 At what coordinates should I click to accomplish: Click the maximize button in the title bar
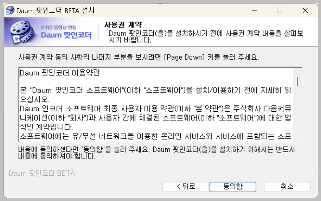tap(280, 10)
